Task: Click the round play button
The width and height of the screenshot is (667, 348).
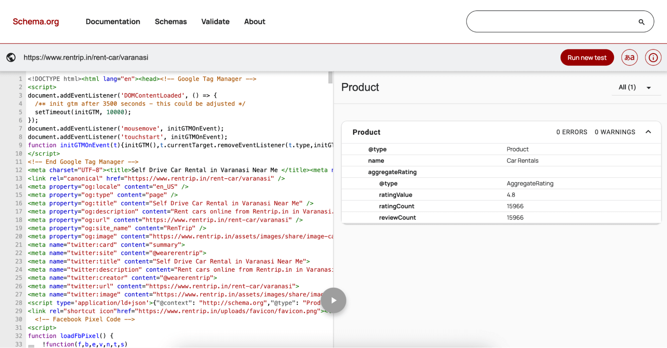Action: pyautogui.click(x=333, y=300)
